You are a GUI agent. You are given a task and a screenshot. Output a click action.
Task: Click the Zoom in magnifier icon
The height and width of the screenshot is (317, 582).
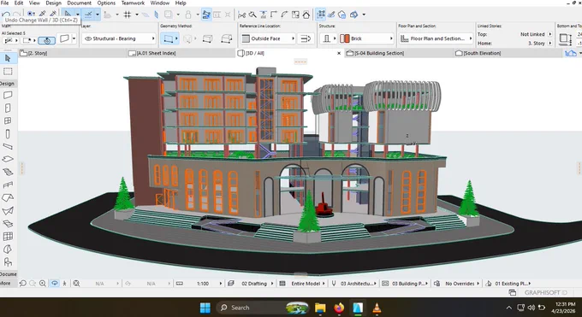click(43, 284)
